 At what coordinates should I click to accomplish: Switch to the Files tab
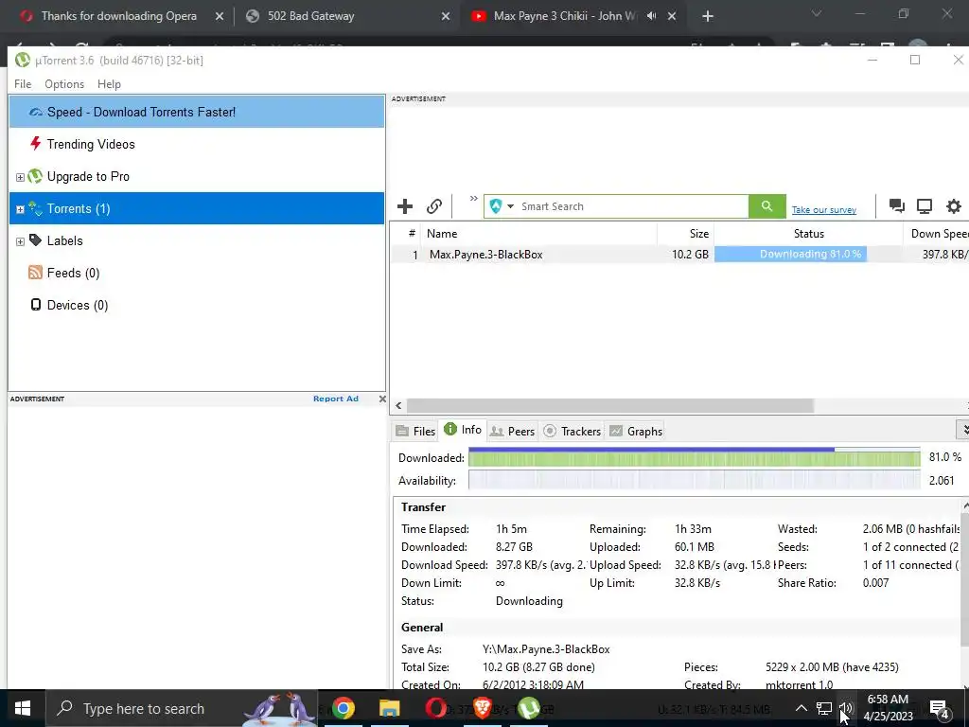point(416,432)
